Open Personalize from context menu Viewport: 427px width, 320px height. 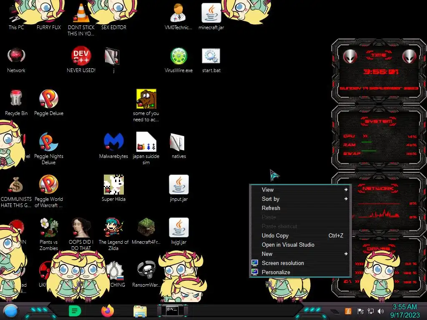pos(300,272)
